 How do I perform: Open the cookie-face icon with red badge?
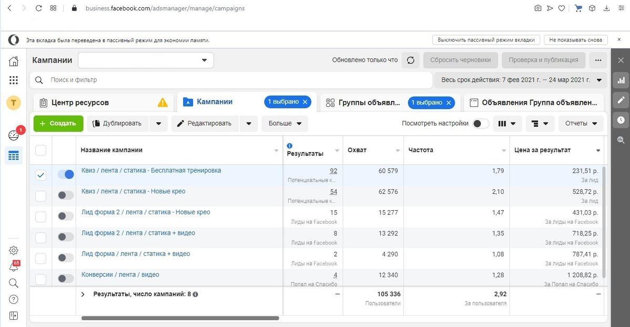(x=14, y=135)
